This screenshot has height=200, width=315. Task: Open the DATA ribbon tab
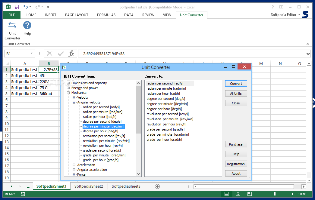[x=129, y=15]
